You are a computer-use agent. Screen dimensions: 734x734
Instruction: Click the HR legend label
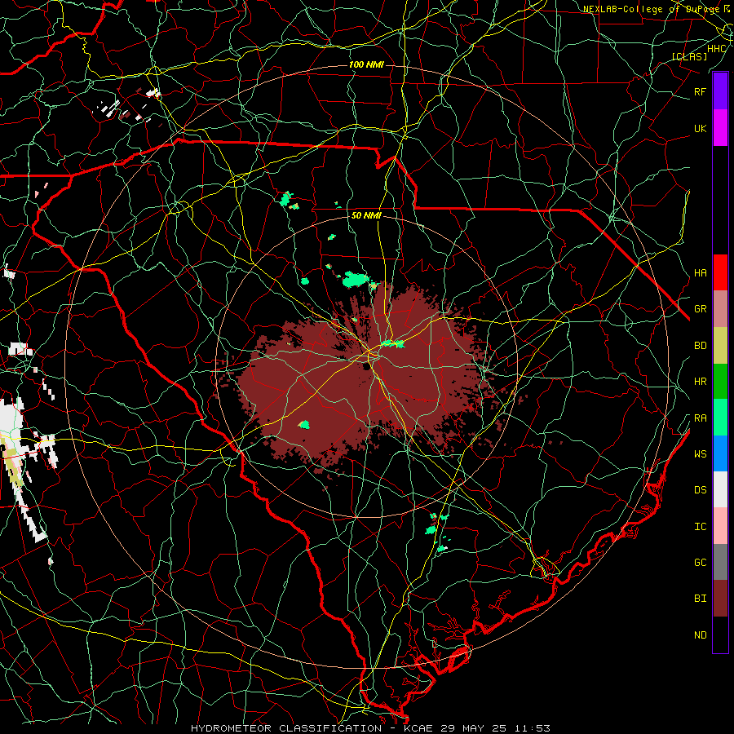[700, 382]
